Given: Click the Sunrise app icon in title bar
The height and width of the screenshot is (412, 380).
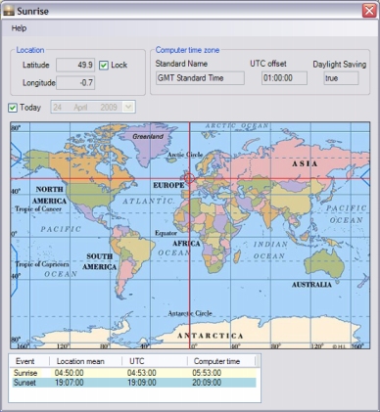Looking at the screenshot, I should 9,11.
